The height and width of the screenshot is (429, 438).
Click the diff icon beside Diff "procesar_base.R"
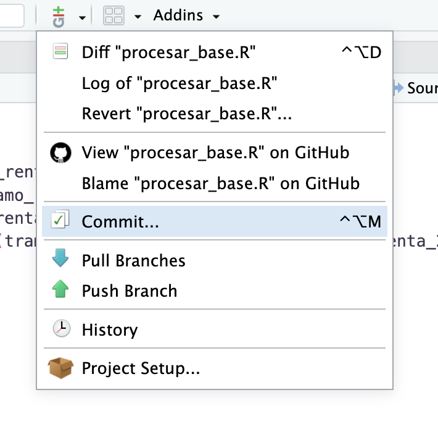[60, 52]
